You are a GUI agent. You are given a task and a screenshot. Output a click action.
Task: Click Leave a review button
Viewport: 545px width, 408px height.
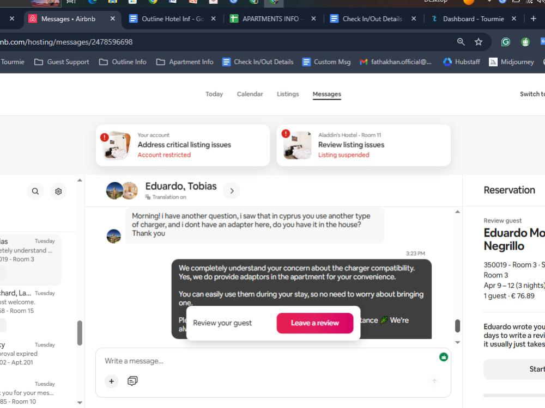(315, 323)
